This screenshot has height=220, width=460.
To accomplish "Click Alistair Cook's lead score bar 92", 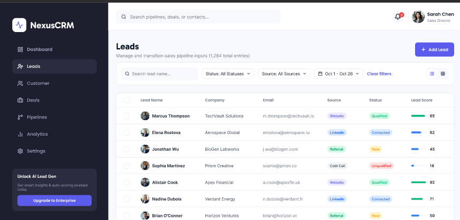I will (x=419, y=182).
